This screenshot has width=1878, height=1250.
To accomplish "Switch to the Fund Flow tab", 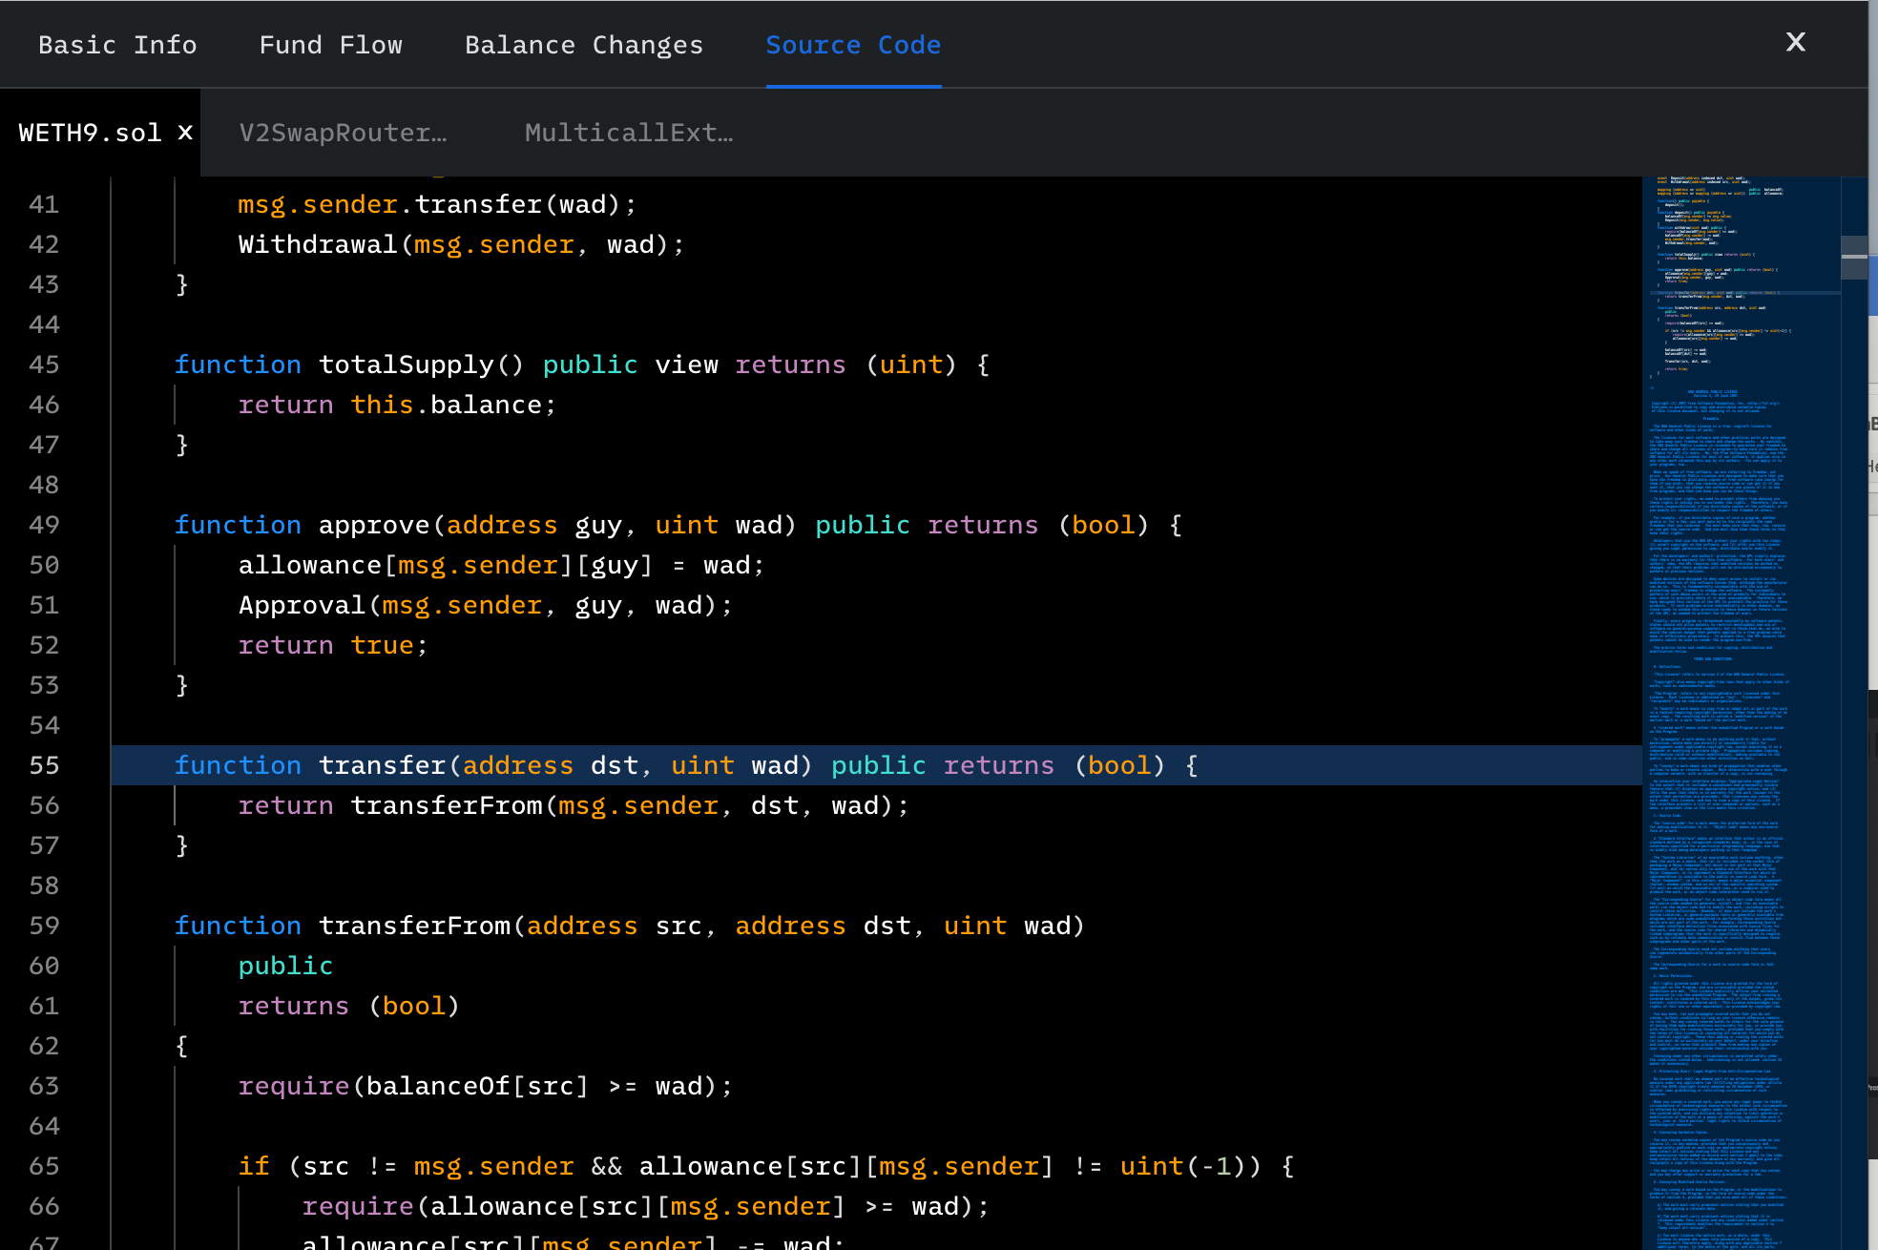I will (331, 45).
